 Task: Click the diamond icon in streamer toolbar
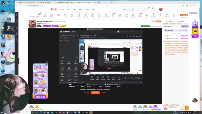click(99, 15)
